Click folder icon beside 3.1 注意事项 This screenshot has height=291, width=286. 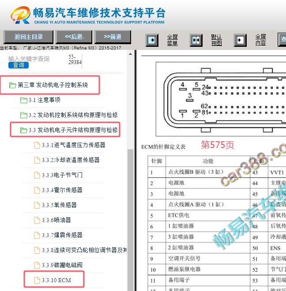[24, 100]
